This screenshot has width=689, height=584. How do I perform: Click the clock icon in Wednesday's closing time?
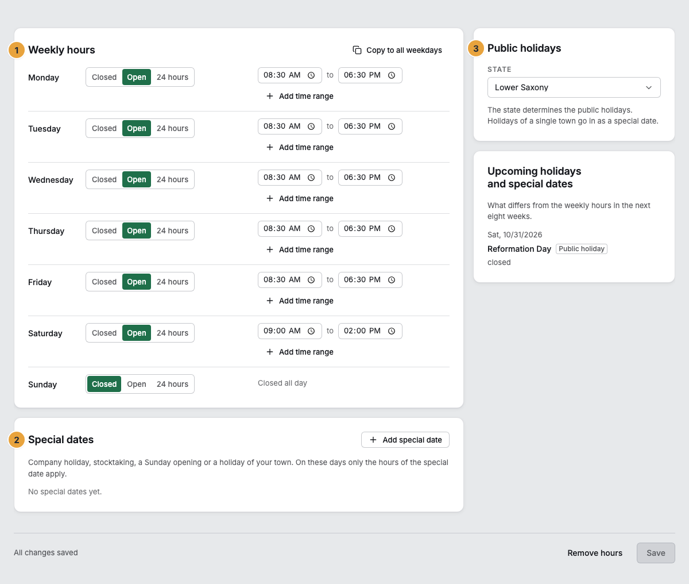point(392,178)
